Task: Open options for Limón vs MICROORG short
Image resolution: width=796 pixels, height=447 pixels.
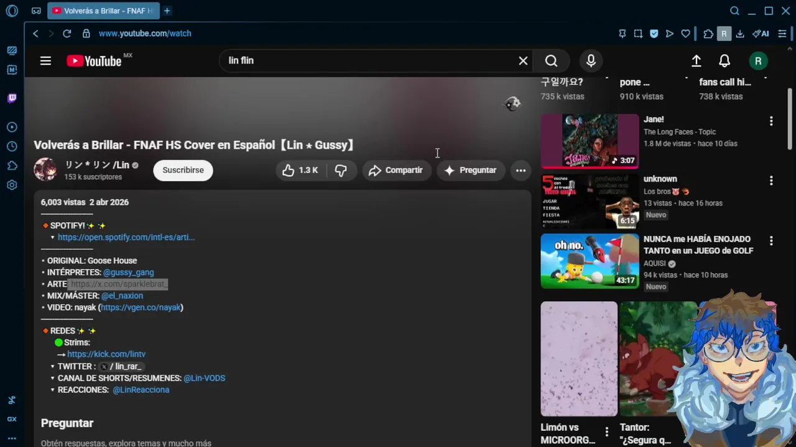Action: click(607, 431)
